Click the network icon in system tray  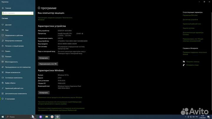191,117
